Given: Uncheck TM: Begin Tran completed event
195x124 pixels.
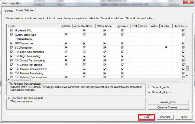Looking at the screenshot, I should [x=11, y=52].
